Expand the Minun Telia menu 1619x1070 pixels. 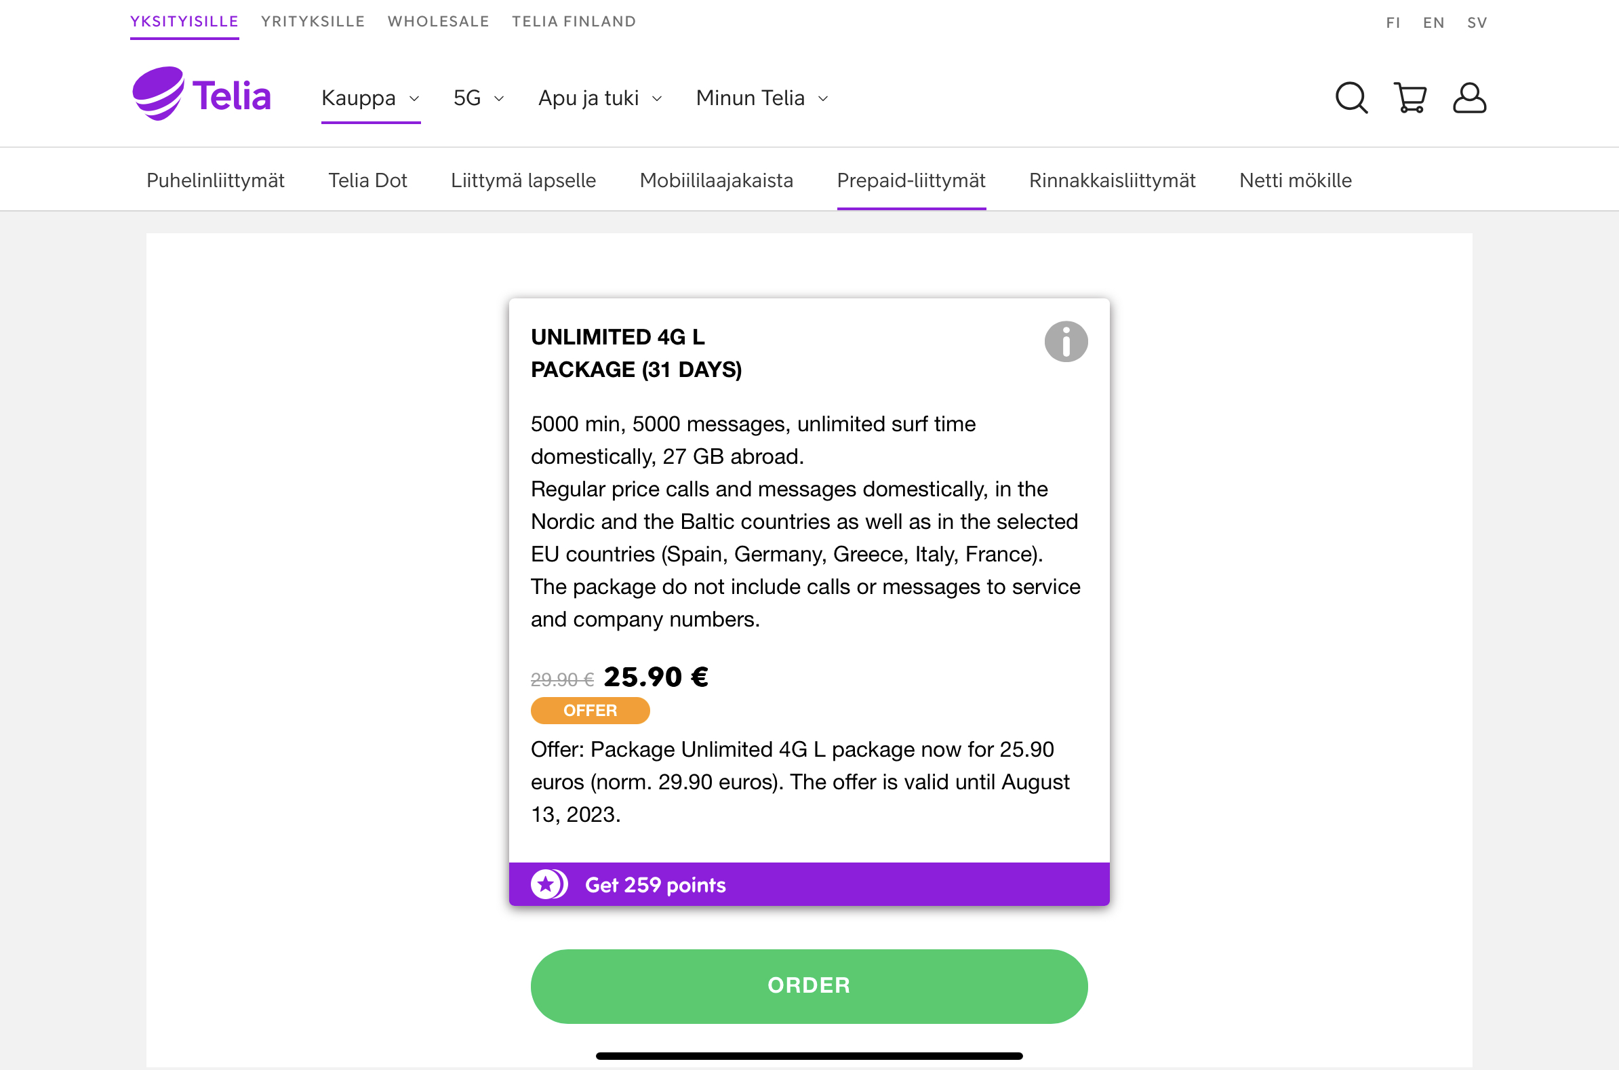click(762, 98)
